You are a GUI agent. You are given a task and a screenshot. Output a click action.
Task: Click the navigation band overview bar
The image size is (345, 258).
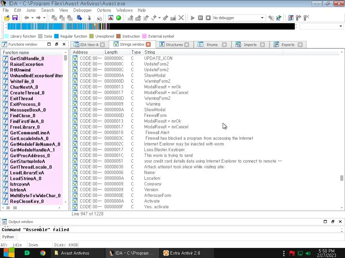pyautogui.click(x=151, y=26)
